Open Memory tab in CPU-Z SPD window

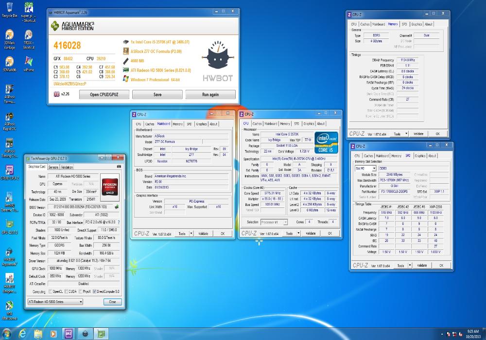tap(396, 156)
